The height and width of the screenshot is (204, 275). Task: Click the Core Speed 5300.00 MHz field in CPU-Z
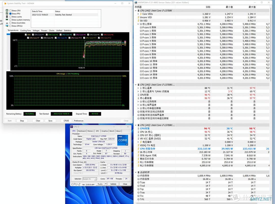click(90, 165)
